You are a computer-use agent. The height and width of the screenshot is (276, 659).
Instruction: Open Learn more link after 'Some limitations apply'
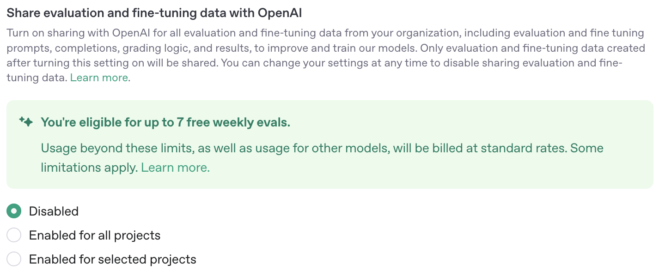coord(176,168)
